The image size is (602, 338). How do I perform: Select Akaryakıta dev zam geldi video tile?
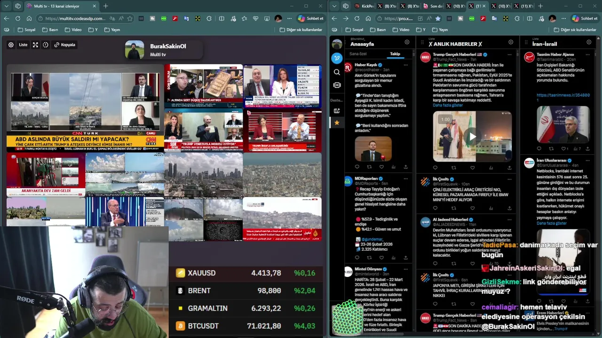tap(46, 174)
